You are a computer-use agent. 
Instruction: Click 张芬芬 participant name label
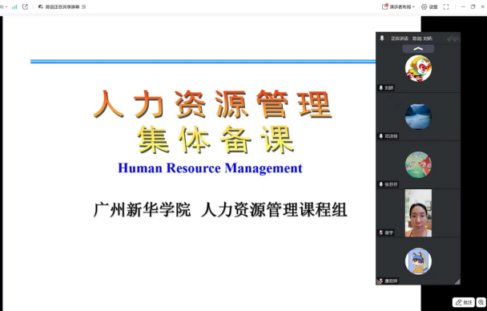[388, 184]
